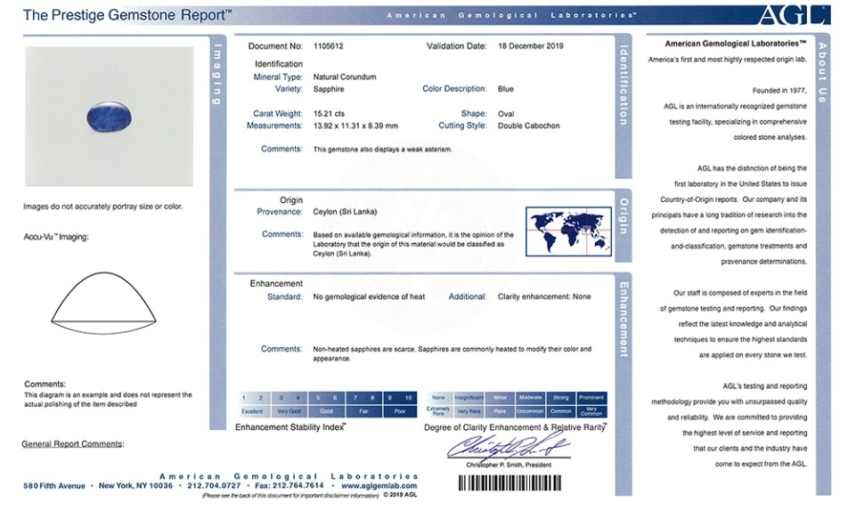Screen dimensions: 848x511
Task: Click the 'Excellent' stability index cell
Action: click(252, 411)
